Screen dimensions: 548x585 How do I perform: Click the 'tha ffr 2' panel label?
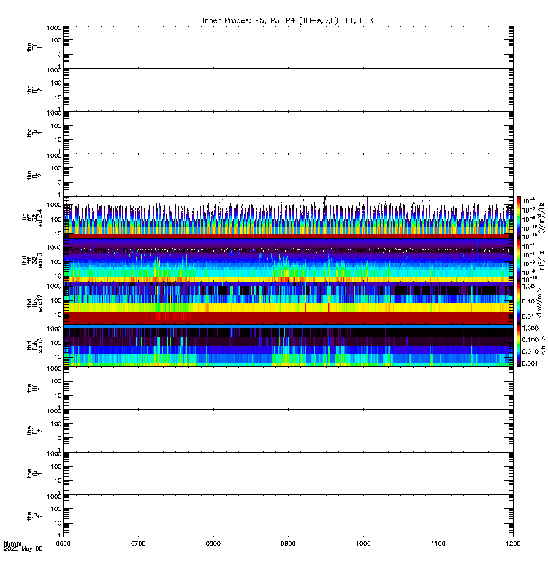click(x=34, y=90)
